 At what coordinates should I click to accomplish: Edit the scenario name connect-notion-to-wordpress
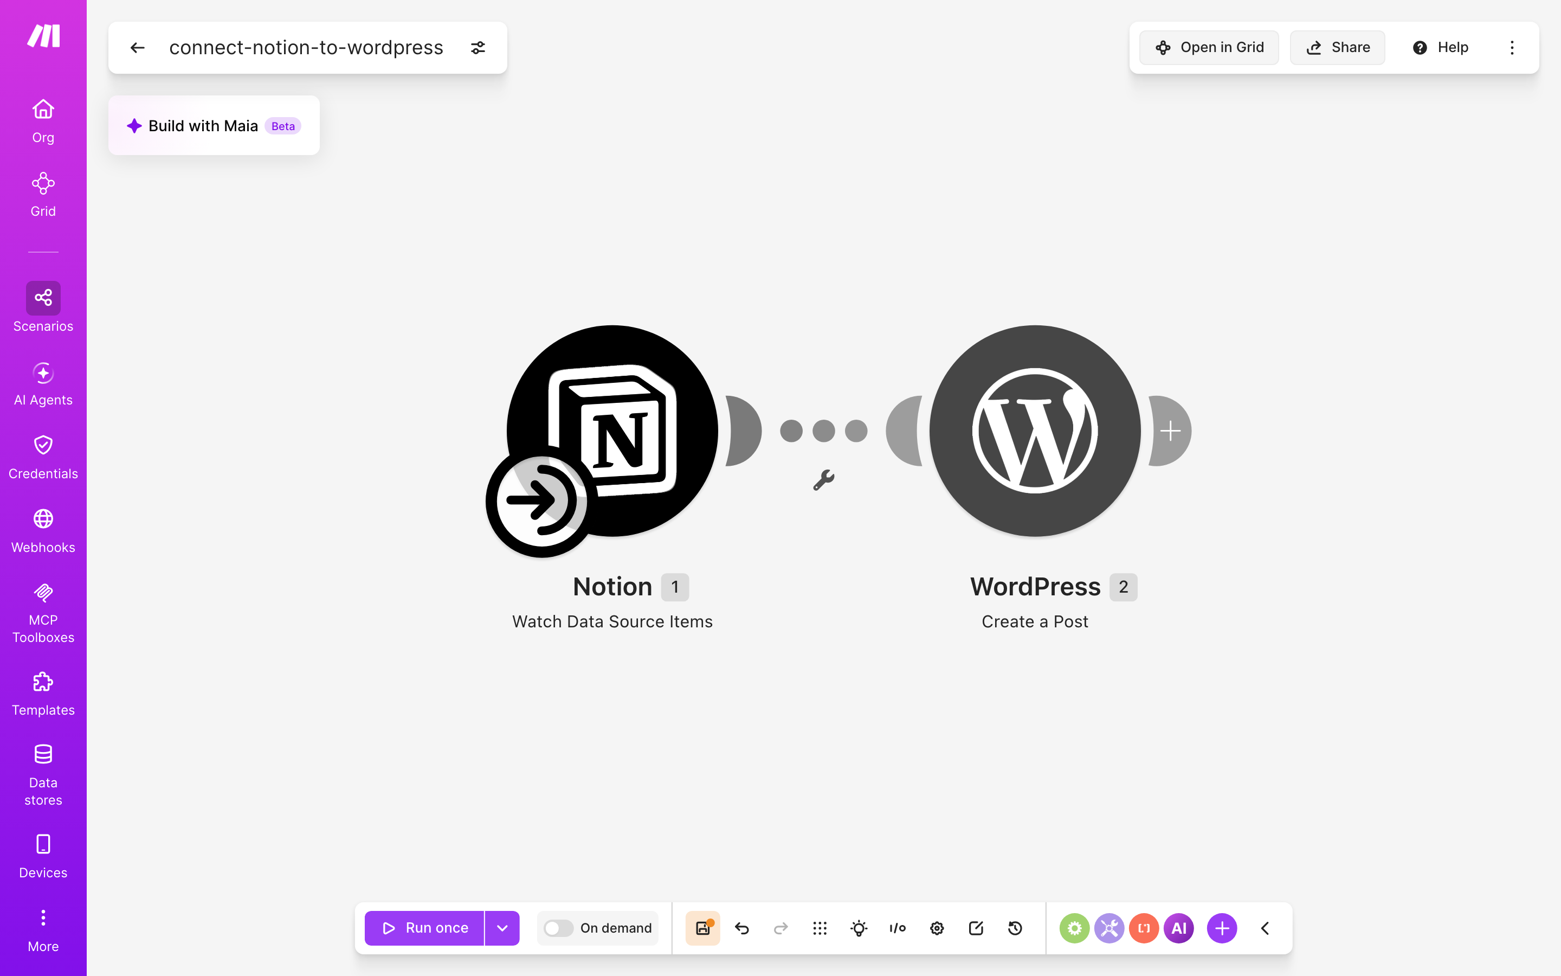(x=306, y=48)
